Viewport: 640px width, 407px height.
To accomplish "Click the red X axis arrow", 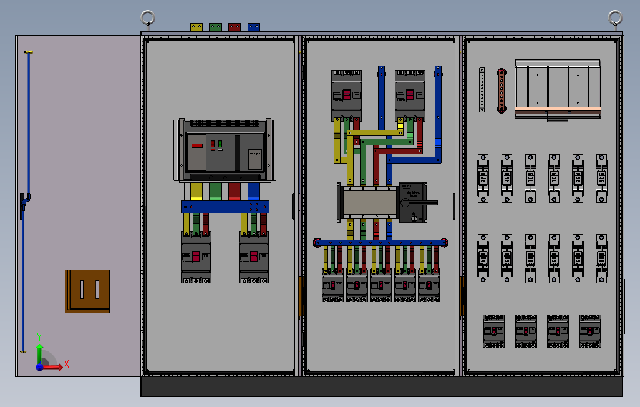I will [54, 366].
